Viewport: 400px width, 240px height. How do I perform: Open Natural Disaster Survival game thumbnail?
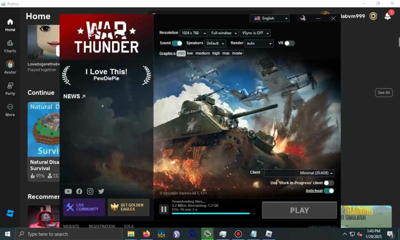pos(43,129)
